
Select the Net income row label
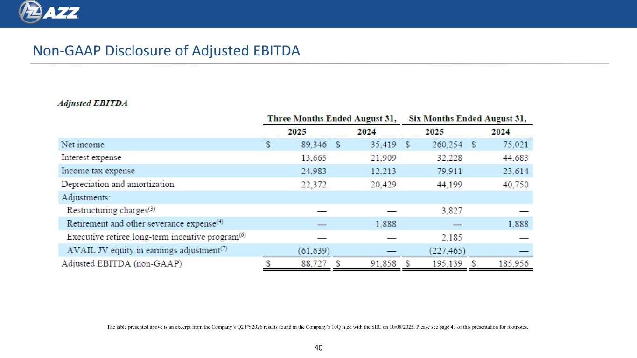(83, 145)
